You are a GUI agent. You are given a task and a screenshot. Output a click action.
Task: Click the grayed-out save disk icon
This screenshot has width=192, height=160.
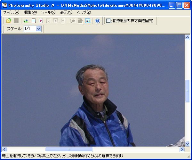pos(16,21)
